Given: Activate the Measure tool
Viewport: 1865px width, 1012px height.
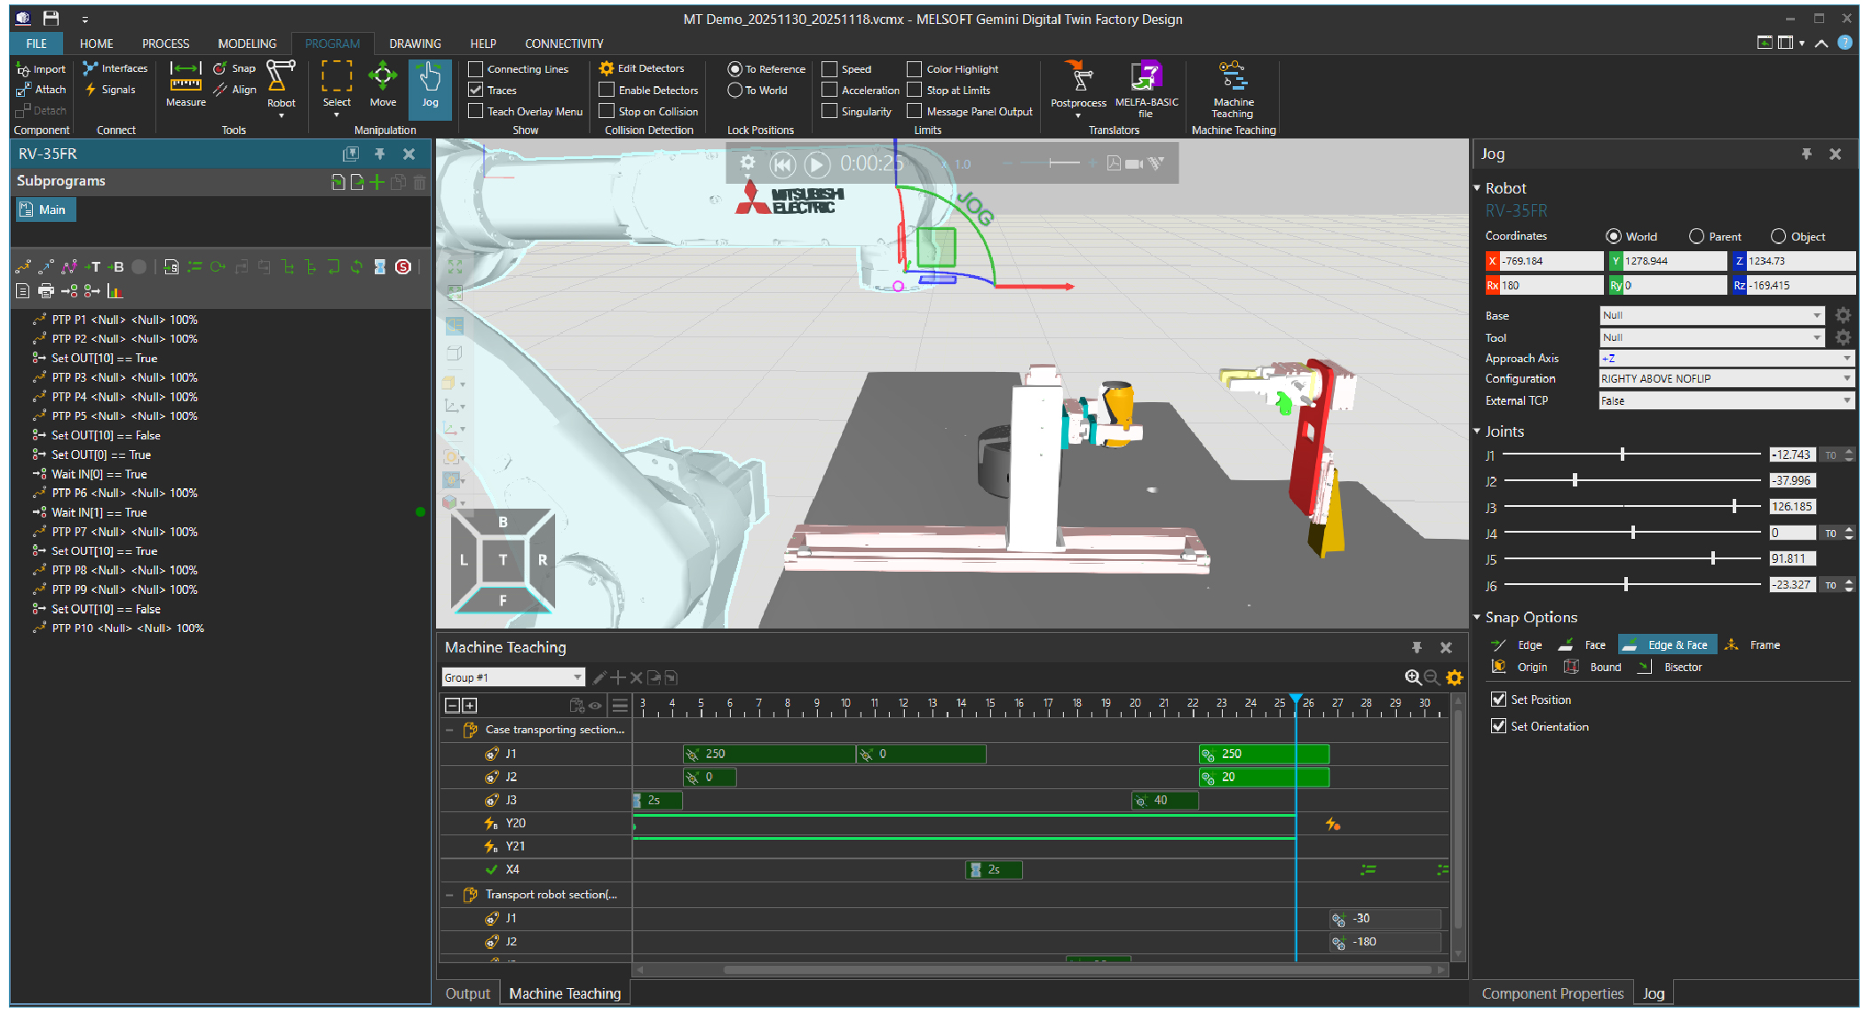Looking at the screenshot, I should (x=186, y=85).
